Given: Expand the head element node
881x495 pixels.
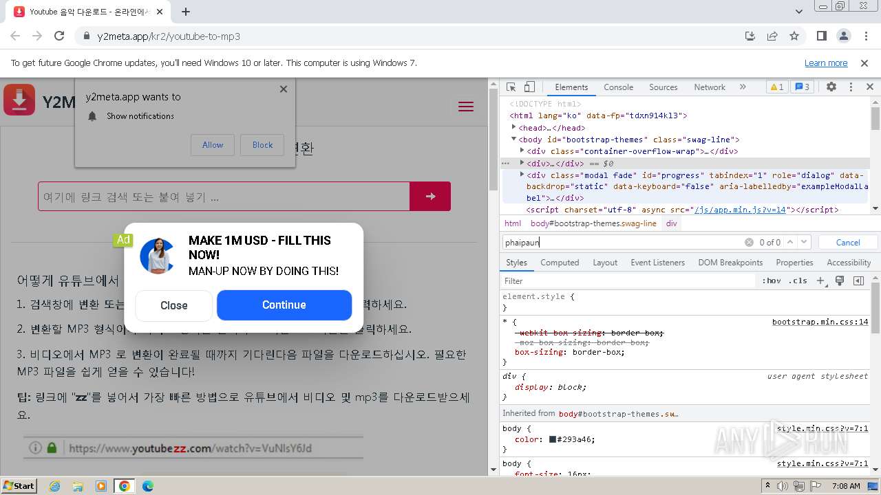Looking at the screenshot, I should [514, 127].
